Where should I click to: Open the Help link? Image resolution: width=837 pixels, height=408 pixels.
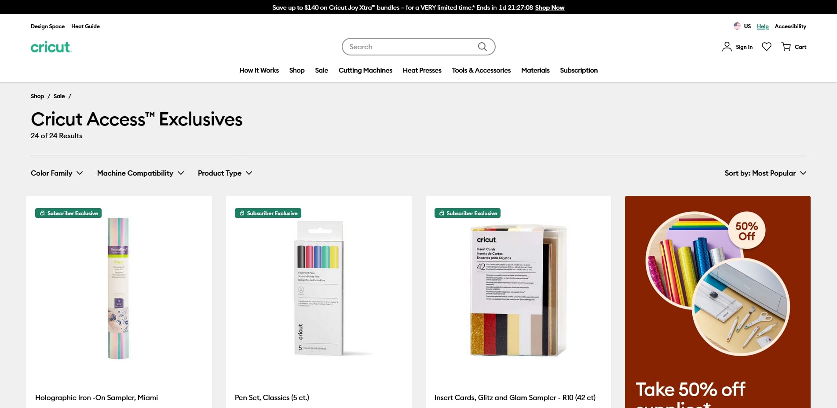pyautogui.click(x=763, y=26)
